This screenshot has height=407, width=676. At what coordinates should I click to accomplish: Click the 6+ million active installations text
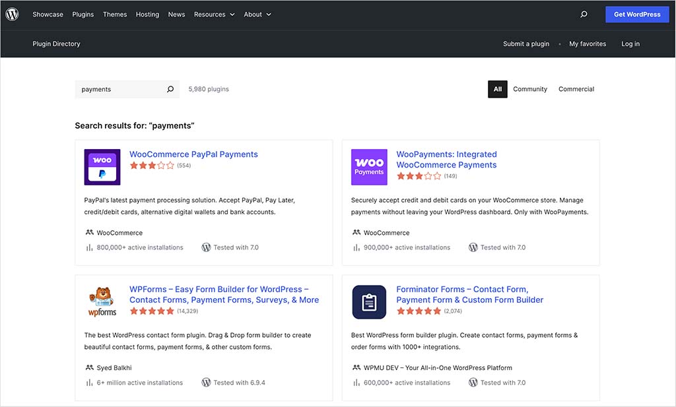click(140, 383)
